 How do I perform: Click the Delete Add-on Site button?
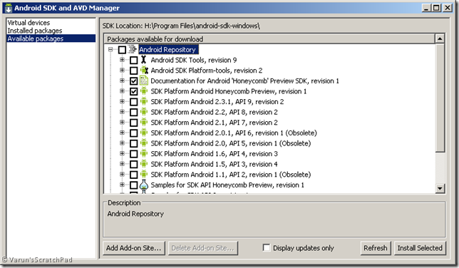coord(203,248)
